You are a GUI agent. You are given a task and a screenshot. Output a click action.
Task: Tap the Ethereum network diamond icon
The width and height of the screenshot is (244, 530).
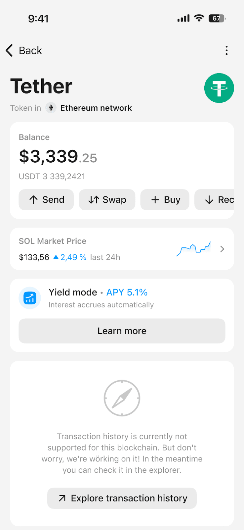pos(51,108)
